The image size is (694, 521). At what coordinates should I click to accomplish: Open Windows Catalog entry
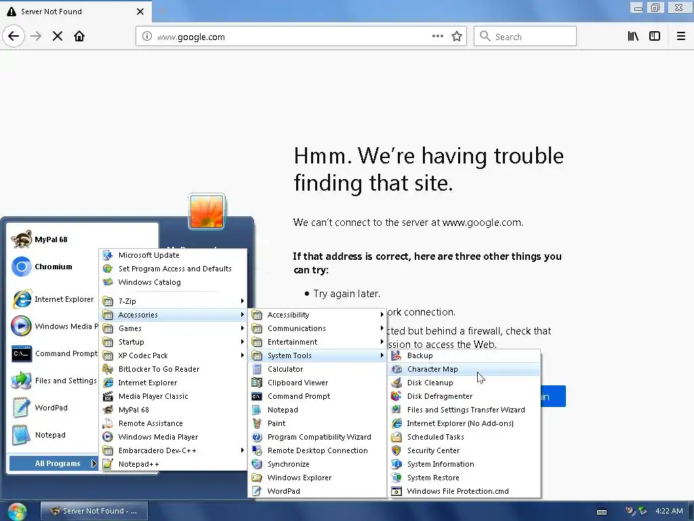(x=173, y=282)
